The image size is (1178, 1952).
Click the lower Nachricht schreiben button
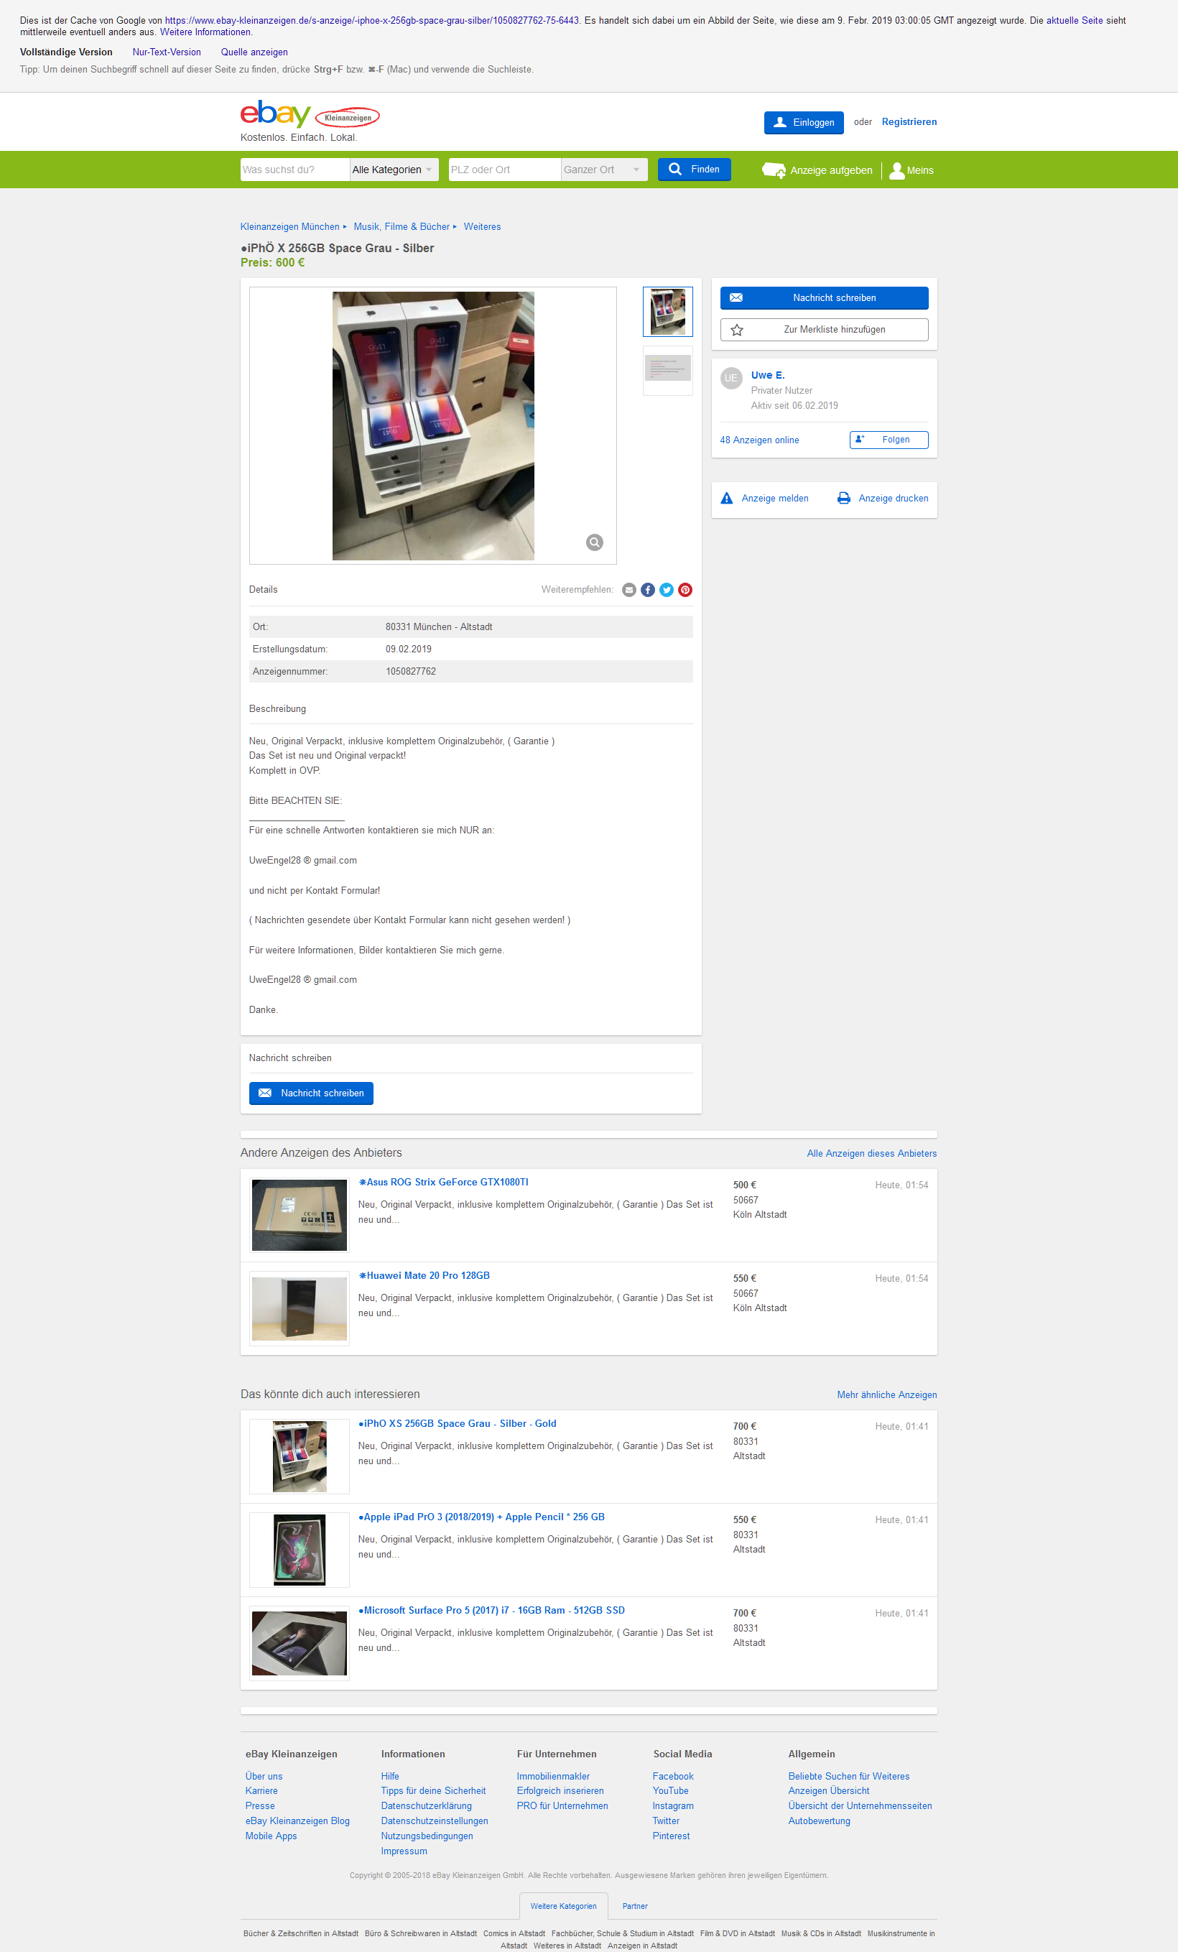tap(310, 1093)
